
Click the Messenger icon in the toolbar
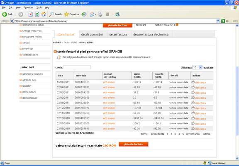coord(117,14)
